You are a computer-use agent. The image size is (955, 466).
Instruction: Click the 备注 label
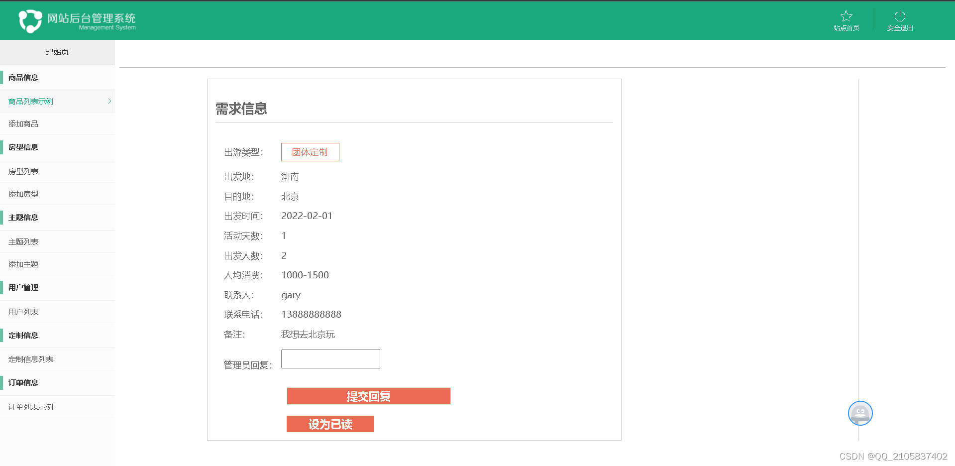point(234,335)
